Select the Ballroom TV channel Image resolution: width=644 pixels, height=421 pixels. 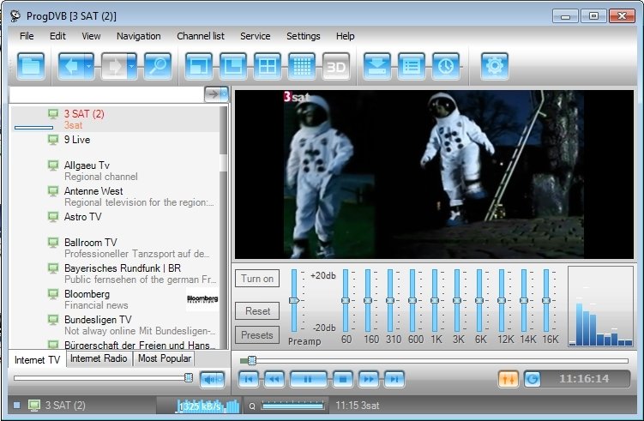[x=116, y=248]
